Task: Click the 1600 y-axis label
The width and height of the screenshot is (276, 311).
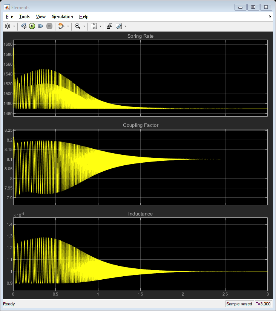Action: point(8,44)
